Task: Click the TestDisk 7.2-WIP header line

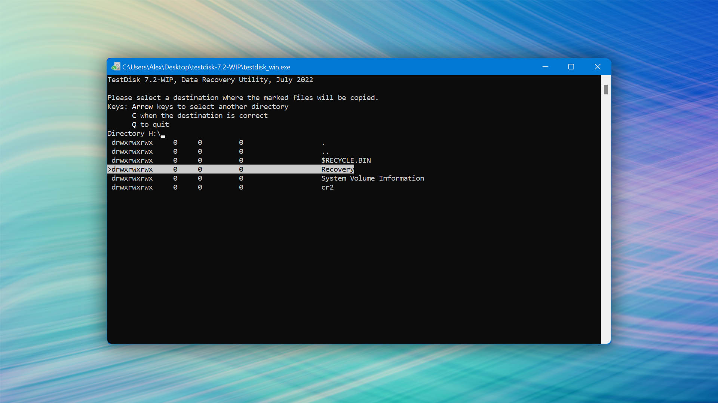Action: (210, 80)
